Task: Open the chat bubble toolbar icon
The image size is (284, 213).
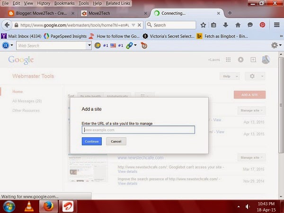Action: [250, 25]
